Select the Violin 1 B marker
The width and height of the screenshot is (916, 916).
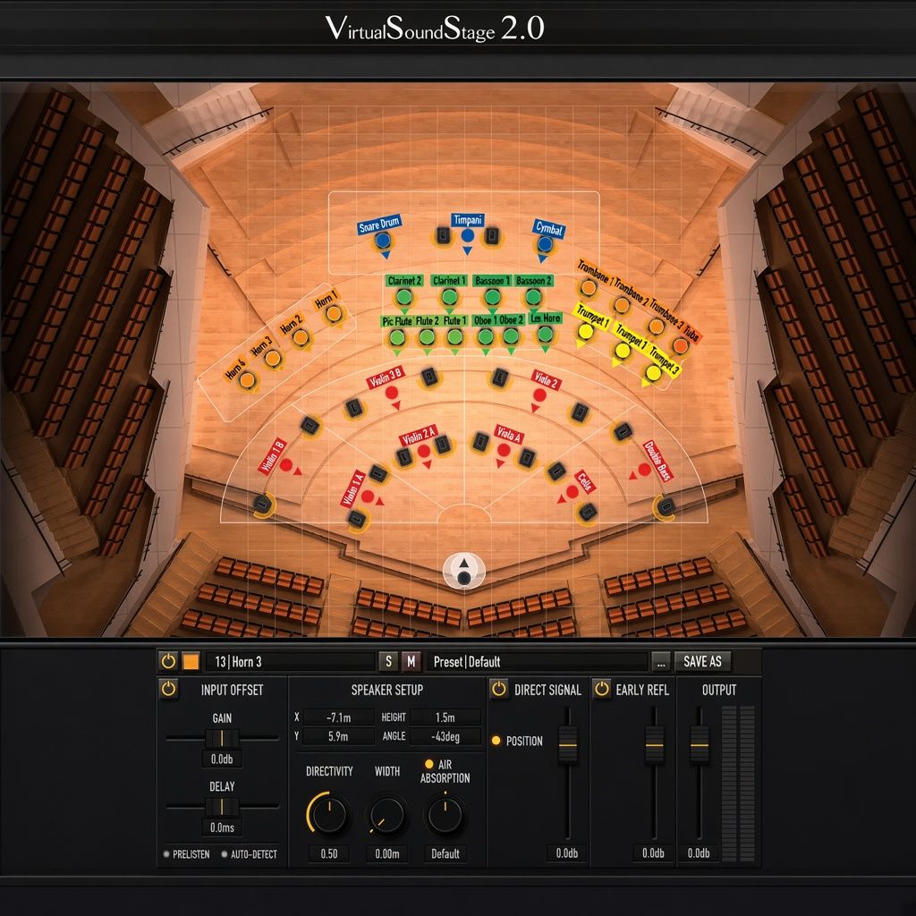click(285, 465)
